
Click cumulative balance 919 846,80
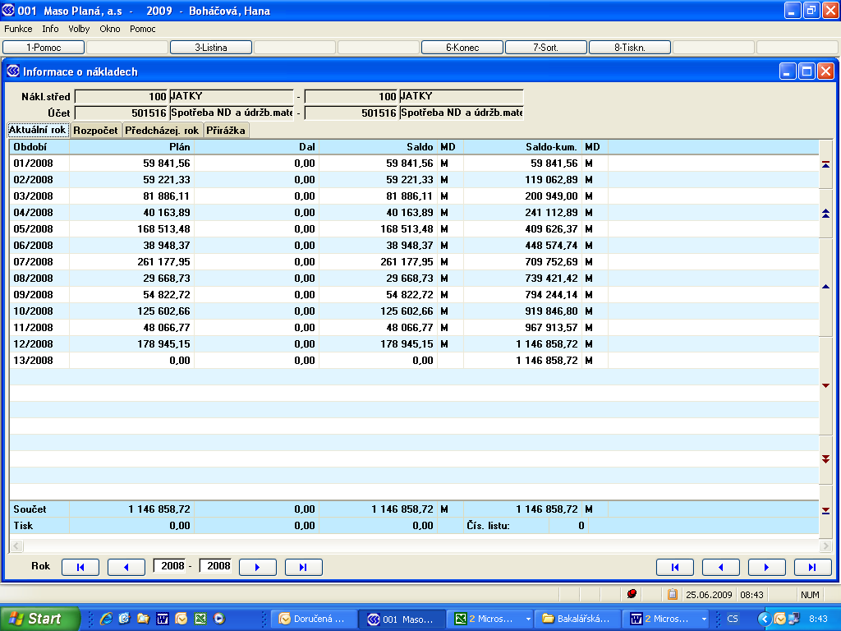click(x=551, y=311)
